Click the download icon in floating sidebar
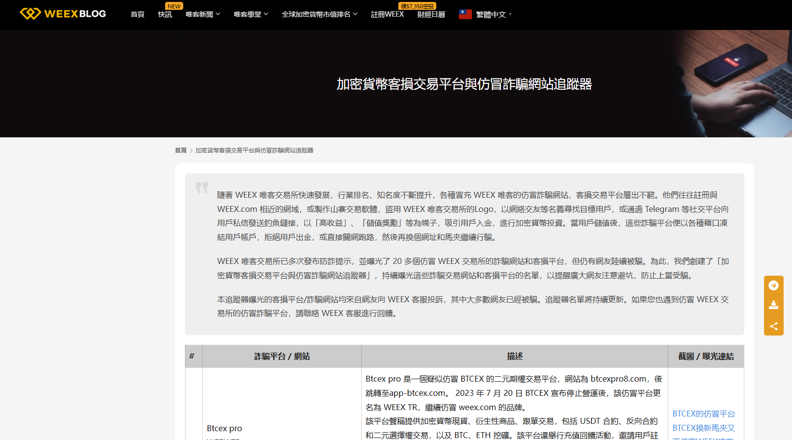 773,305
